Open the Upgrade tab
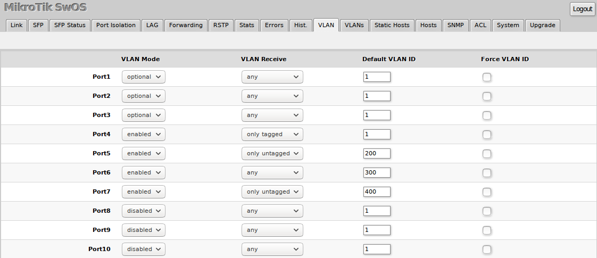Viewport: 597px width, 258px height. (x=542, y=25)
